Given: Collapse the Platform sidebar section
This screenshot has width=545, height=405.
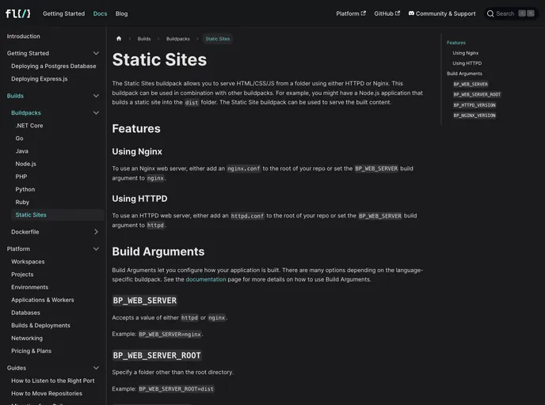Looking at the screenshot, I should (x=96, y=249).
